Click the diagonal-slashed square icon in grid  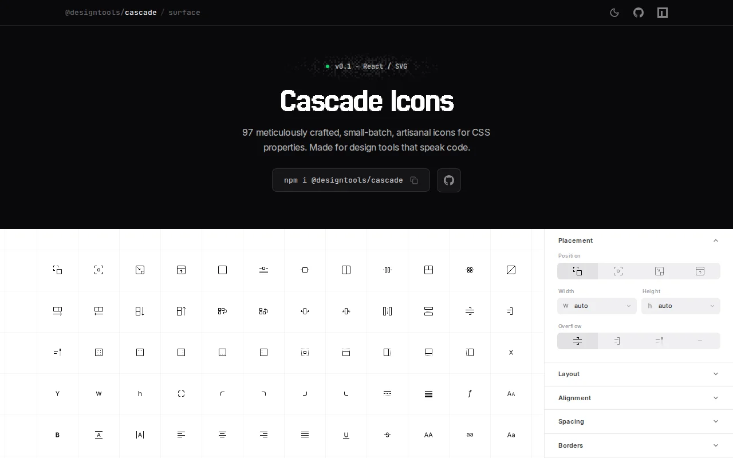(x=511, y=270)
